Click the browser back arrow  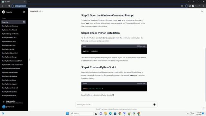click(2, 6)
